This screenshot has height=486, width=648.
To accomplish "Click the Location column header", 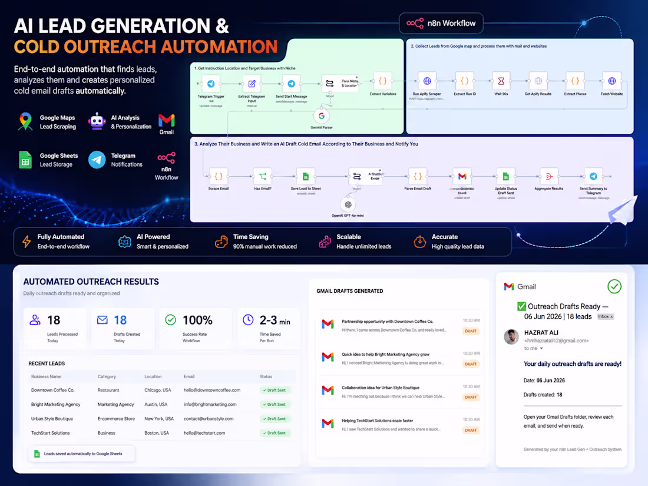I will point(153,376).
